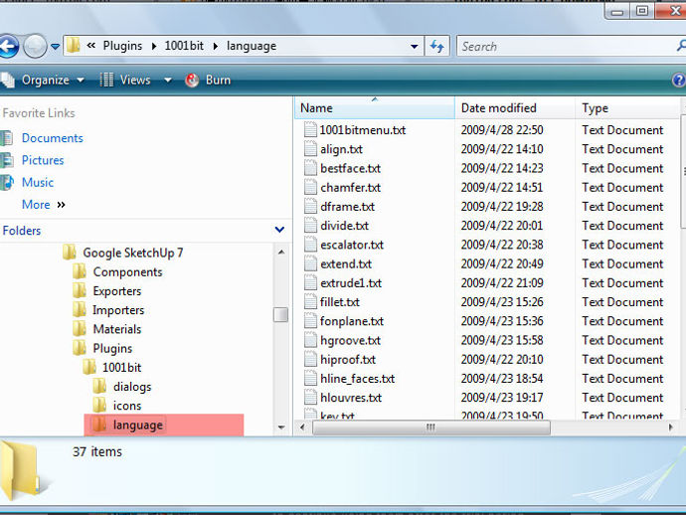The height and width of the screenshot is (515, 686).
Task: Select the 1001bit folder in tree
Action: tap(122, 368)
